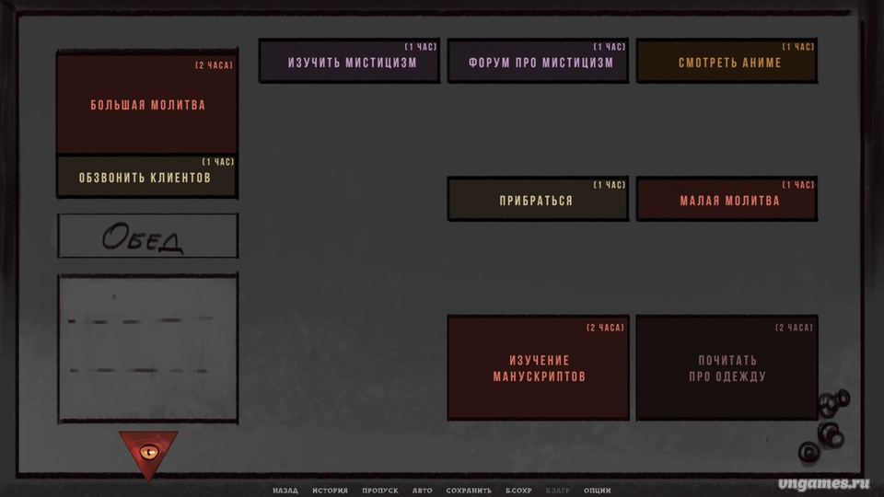Choose Обзвонить клиентов task
The height and width of the screenshot is (497, 884).
(x=147, y=177)
